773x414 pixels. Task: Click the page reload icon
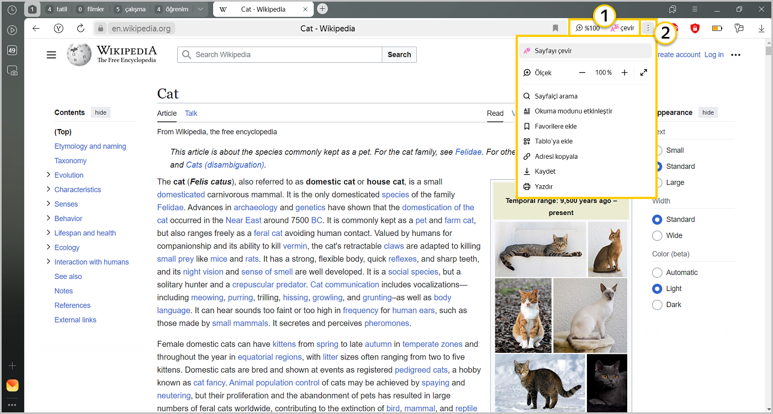click(81, 29)
